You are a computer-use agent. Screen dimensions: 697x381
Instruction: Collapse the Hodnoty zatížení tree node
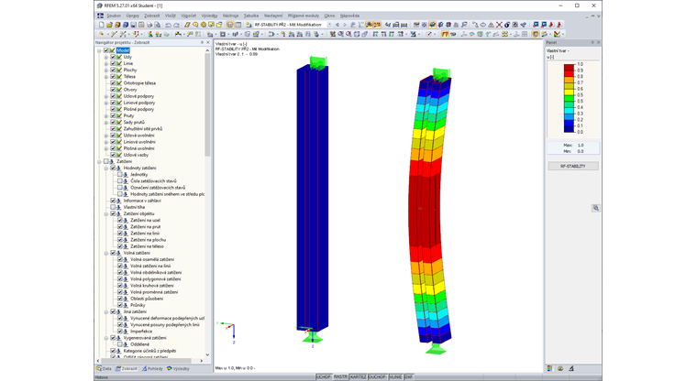tap(106, 169)
